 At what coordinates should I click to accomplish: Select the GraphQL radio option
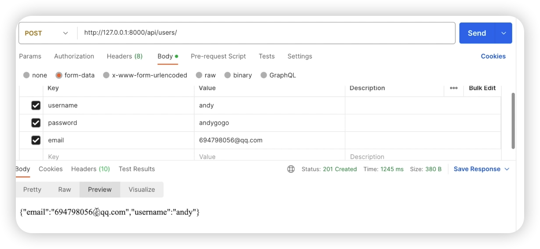264,75
